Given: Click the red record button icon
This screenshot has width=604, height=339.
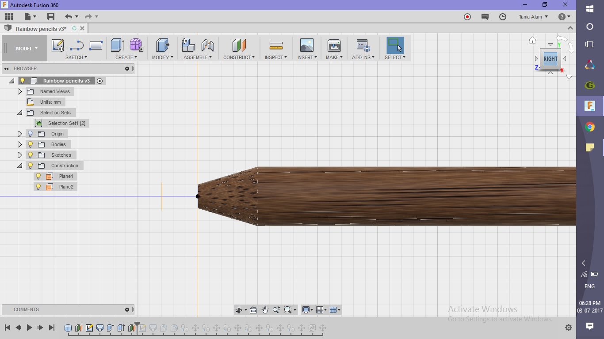Looking at the screenshot, I should (x=467, y=17).
